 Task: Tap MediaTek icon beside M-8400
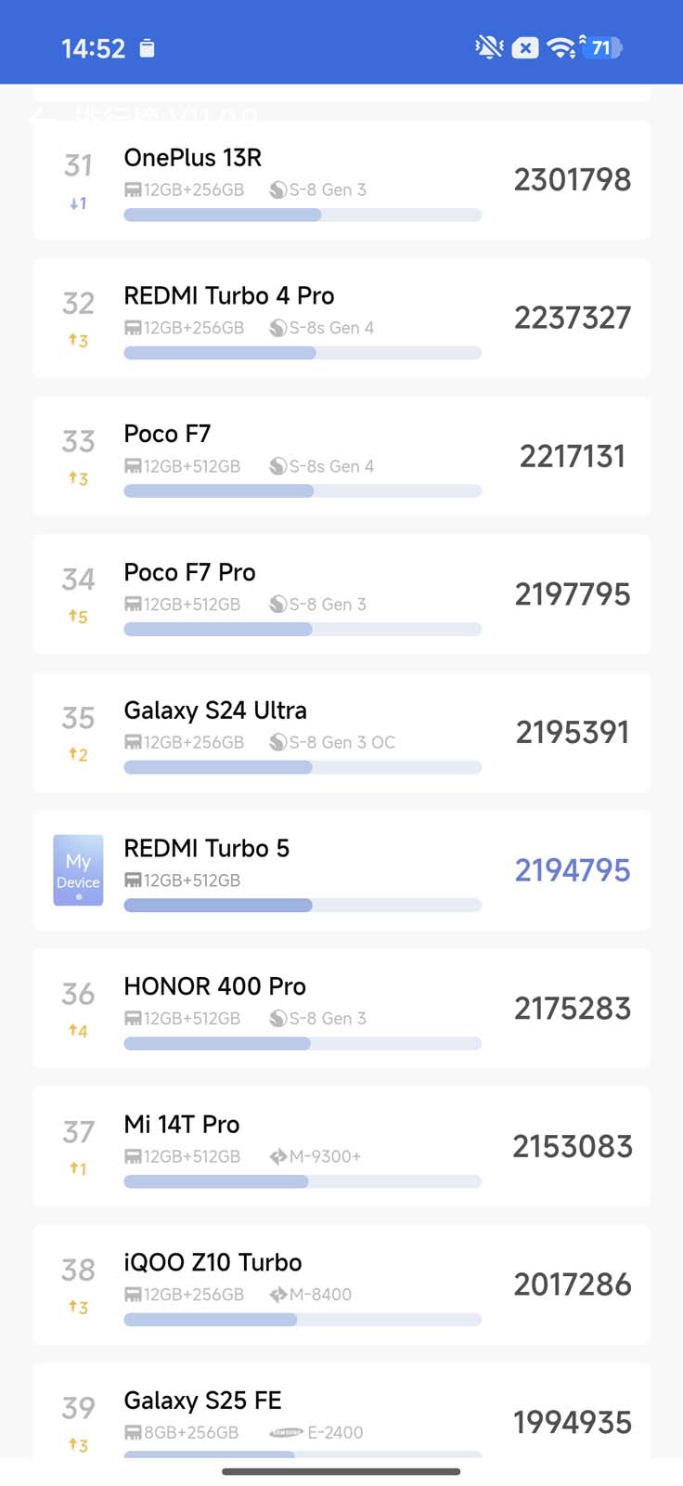277,1295
